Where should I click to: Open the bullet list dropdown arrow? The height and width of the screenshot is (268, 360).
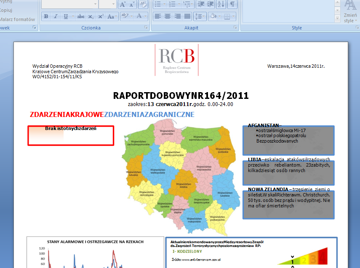click(164, 4)
